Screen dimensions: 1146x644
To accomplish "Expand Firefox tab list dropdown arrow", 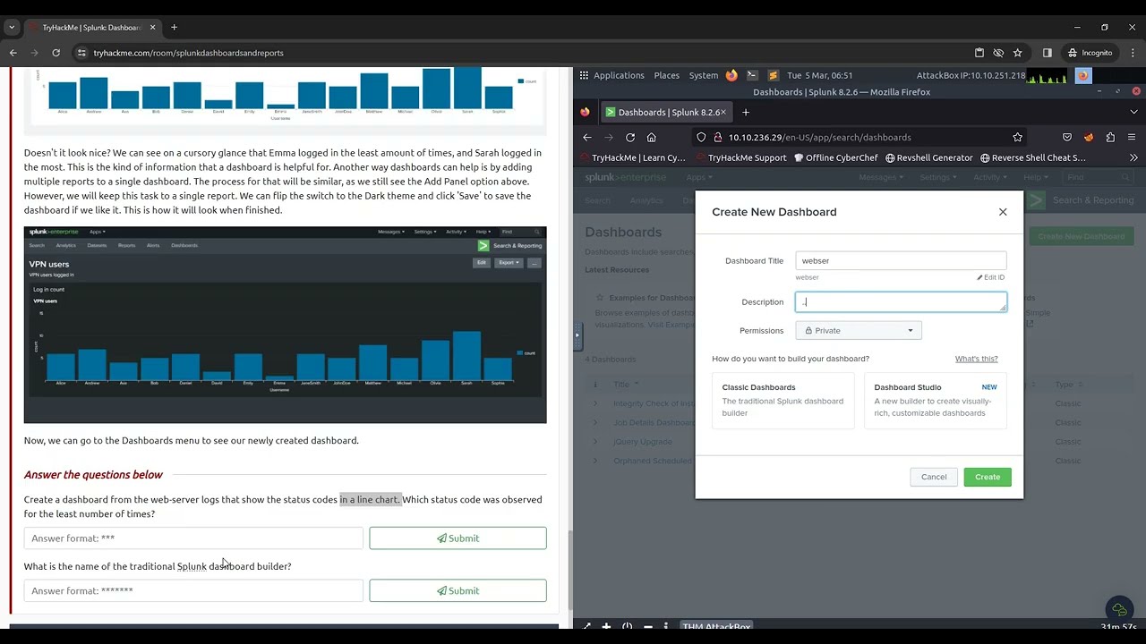I will 1133,112.
